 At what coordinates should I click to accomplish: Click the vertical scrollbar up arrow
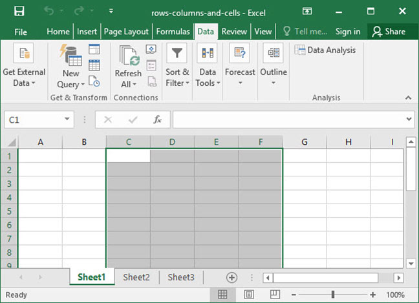point(411,141)
